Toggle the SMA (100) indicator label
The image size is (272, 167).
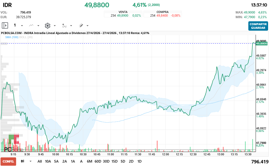coord(12,37)
